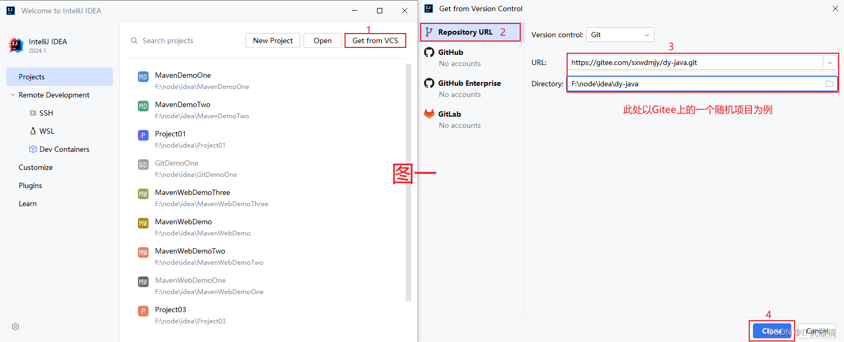Viewport: 844px width, 342px height.
Task: Click the GitLab fox icon
Action: pos(429,114)
